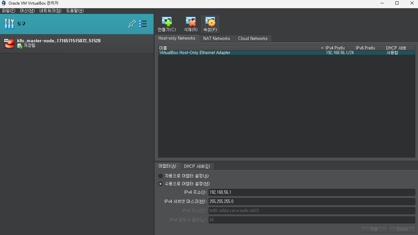Screen dimensions: 418x235
Task: Click the DHCP status cell 사용함
Action: [392, 53]
